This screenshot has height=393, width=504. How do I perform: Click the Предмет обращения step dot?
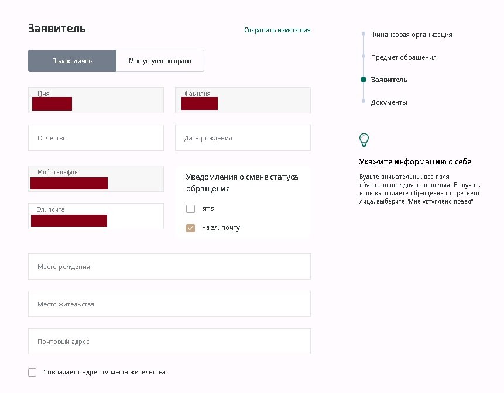point(363,57)
